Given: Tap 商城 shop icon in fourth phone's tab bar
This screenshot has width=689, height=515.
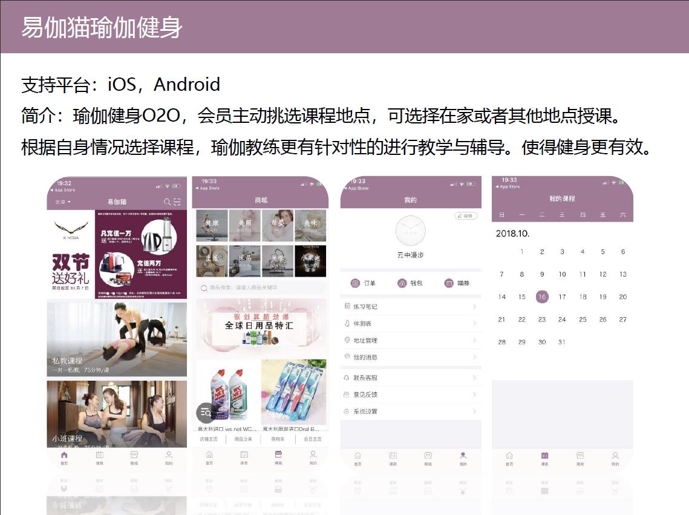Looking at the screenshot, I should click(580, 456).
